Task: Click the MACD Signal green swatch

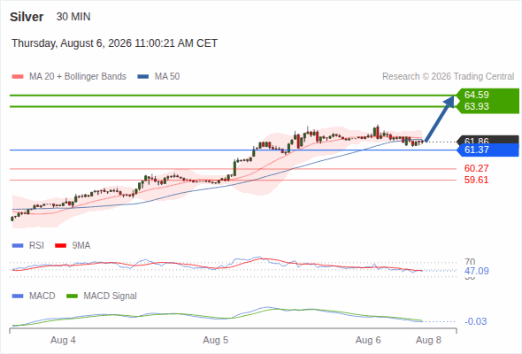Action: tap(72, 296)
